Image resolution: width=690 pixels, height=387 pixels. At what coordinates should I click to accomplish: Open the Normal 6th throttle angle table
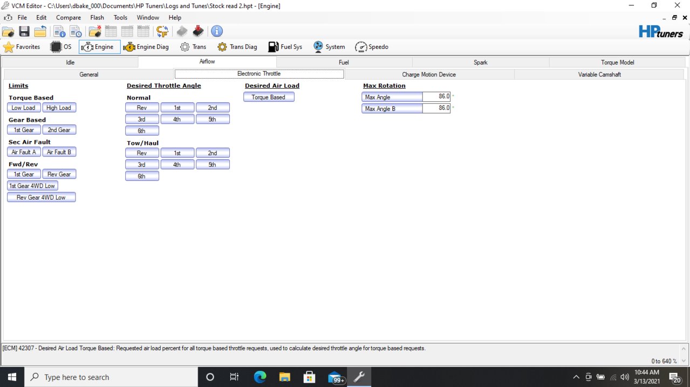[142, 130]
